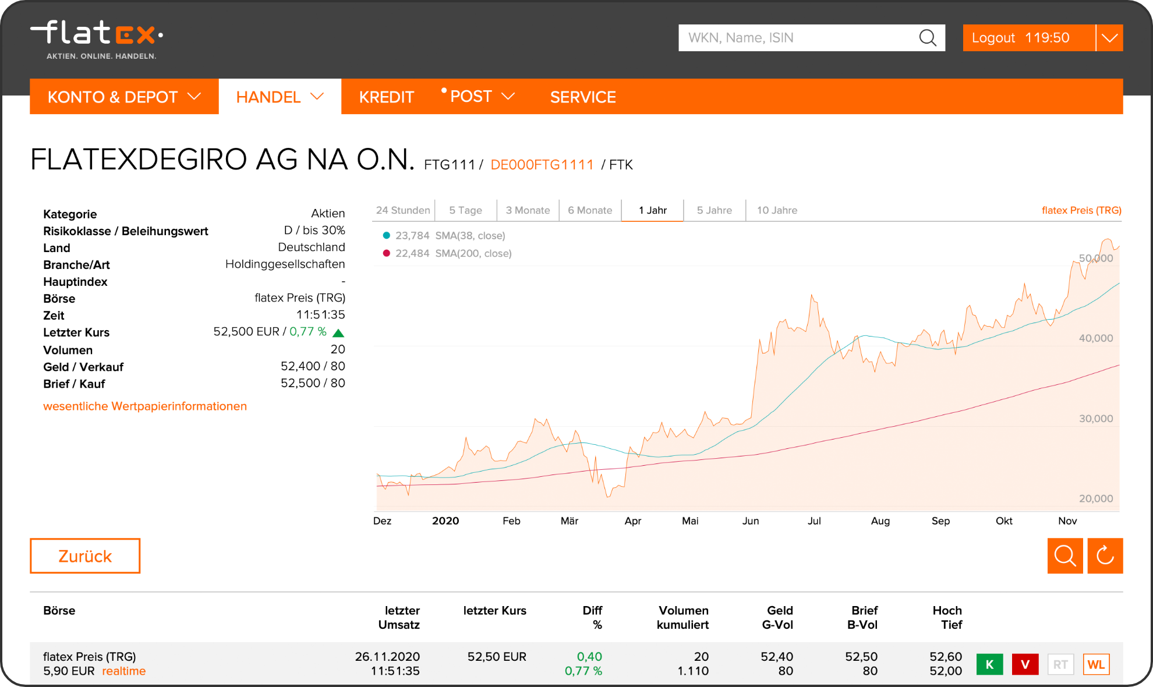Expand the Logout arrow dropdown
This screenshot has width=1153, height=687.
tap(1109, 38)
